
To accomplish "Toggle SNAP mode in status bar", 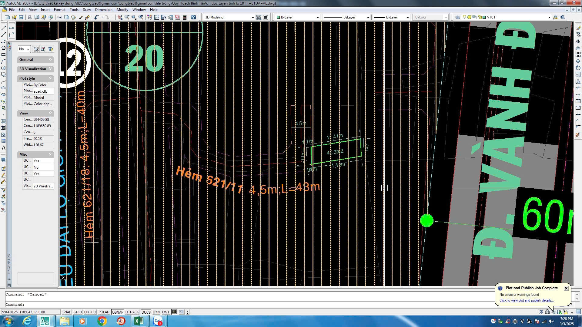I will point(67,312).
